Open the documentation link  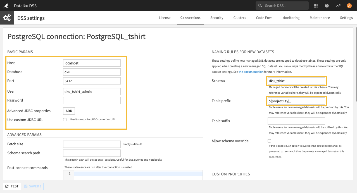[251, 72]
